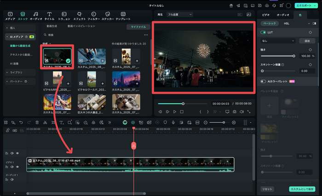Click the text T tool in timeline toolbar
Image resolution: width=322 pixels, height=196 pixels.
[61, 123]
